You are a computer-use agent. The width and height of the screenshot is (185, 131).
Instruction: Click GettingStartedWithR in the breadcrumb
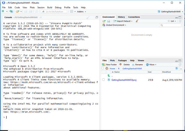pyautogui.click(x=132, y=68)
